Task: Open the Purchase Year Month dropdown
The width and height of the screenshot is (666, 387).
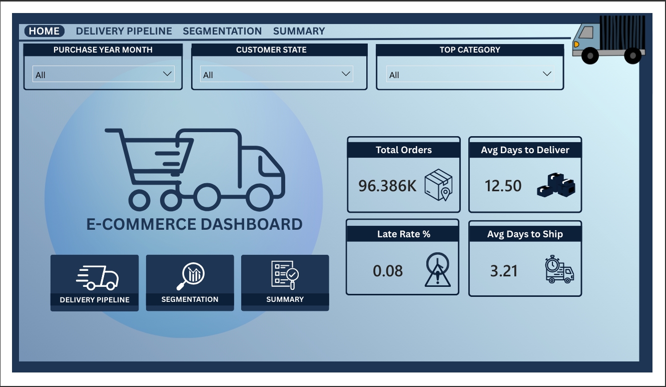Action: pos(103,74)
